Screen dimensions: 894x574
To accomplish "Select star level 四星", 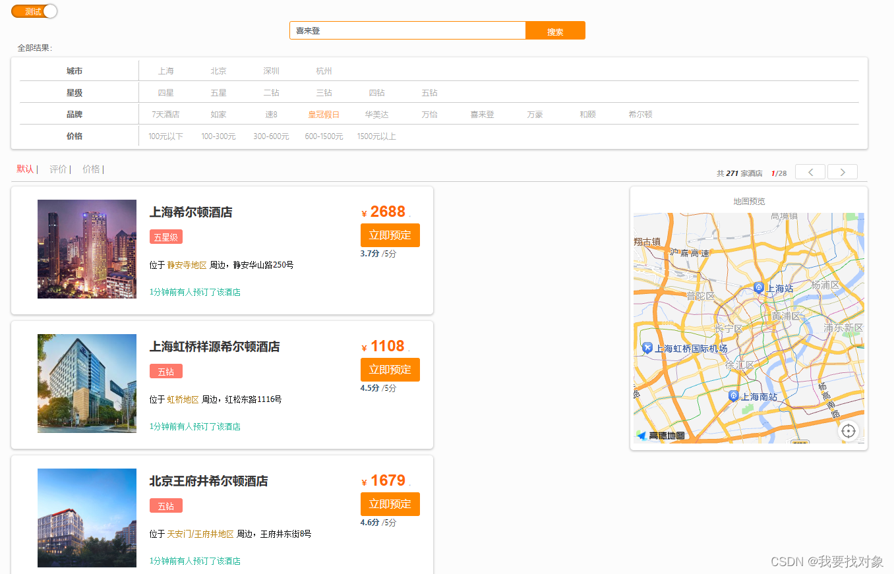I will click(165, 93).
